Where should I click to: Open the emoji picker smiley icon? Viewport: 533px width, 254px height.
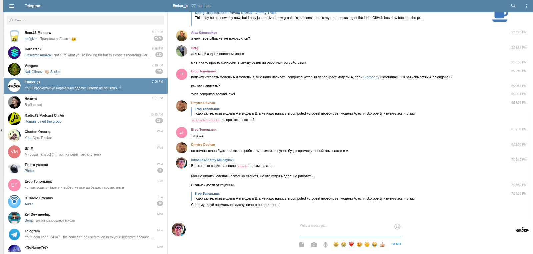397,227
